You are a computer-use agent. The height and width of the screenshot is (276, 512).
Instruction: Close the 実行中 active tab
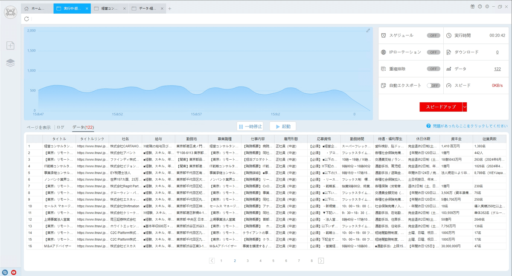pyautogui.click(x=87, y=9)
